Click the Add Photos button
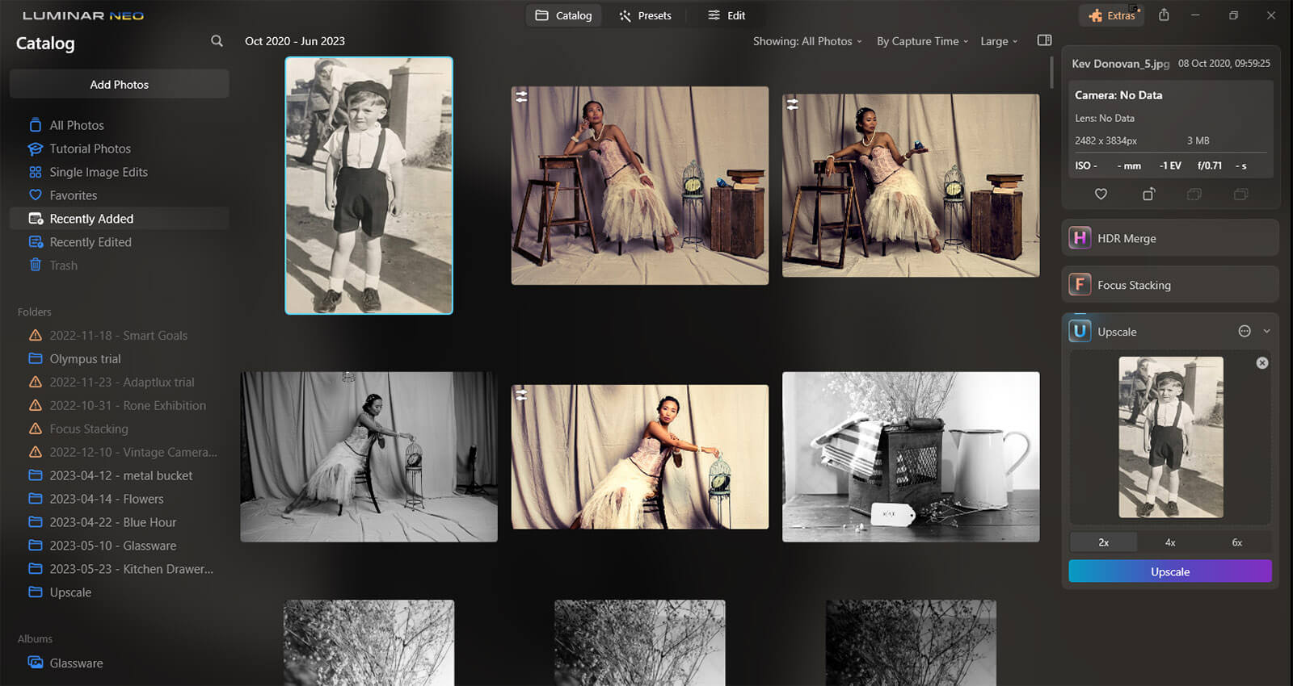 coord(119,85)
